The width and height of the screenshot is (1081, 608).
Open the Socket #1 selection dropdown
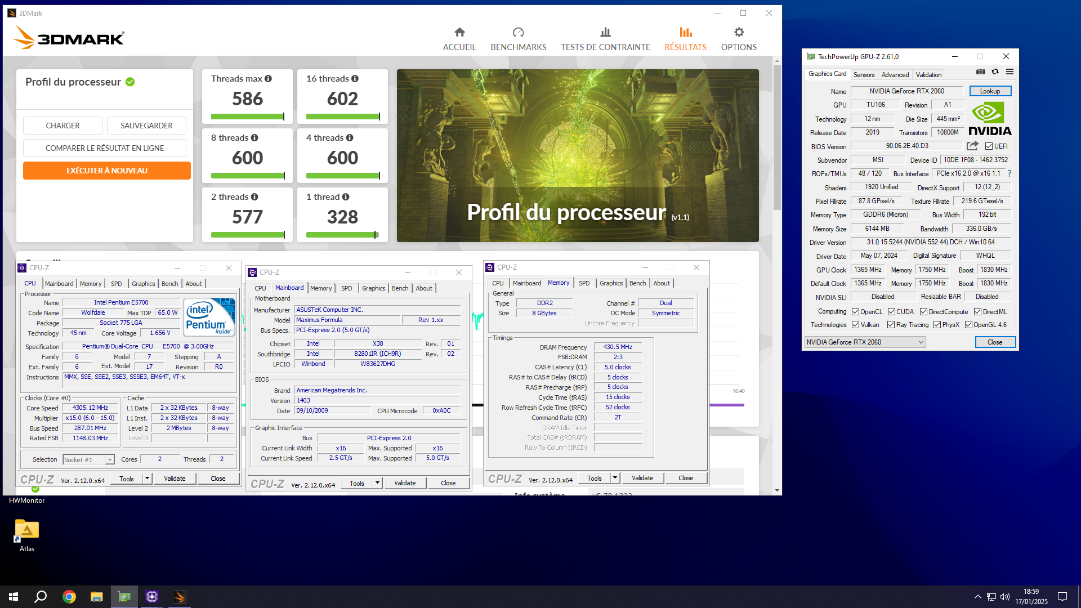click(89, 460)
